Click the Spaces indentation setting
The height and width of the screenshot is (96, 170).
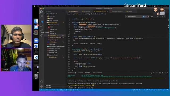[x=142, y=90]
